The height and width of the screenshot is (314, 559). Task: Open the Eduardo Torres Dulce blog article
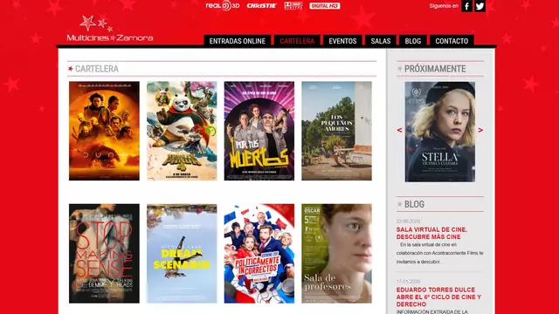point(438,297)
